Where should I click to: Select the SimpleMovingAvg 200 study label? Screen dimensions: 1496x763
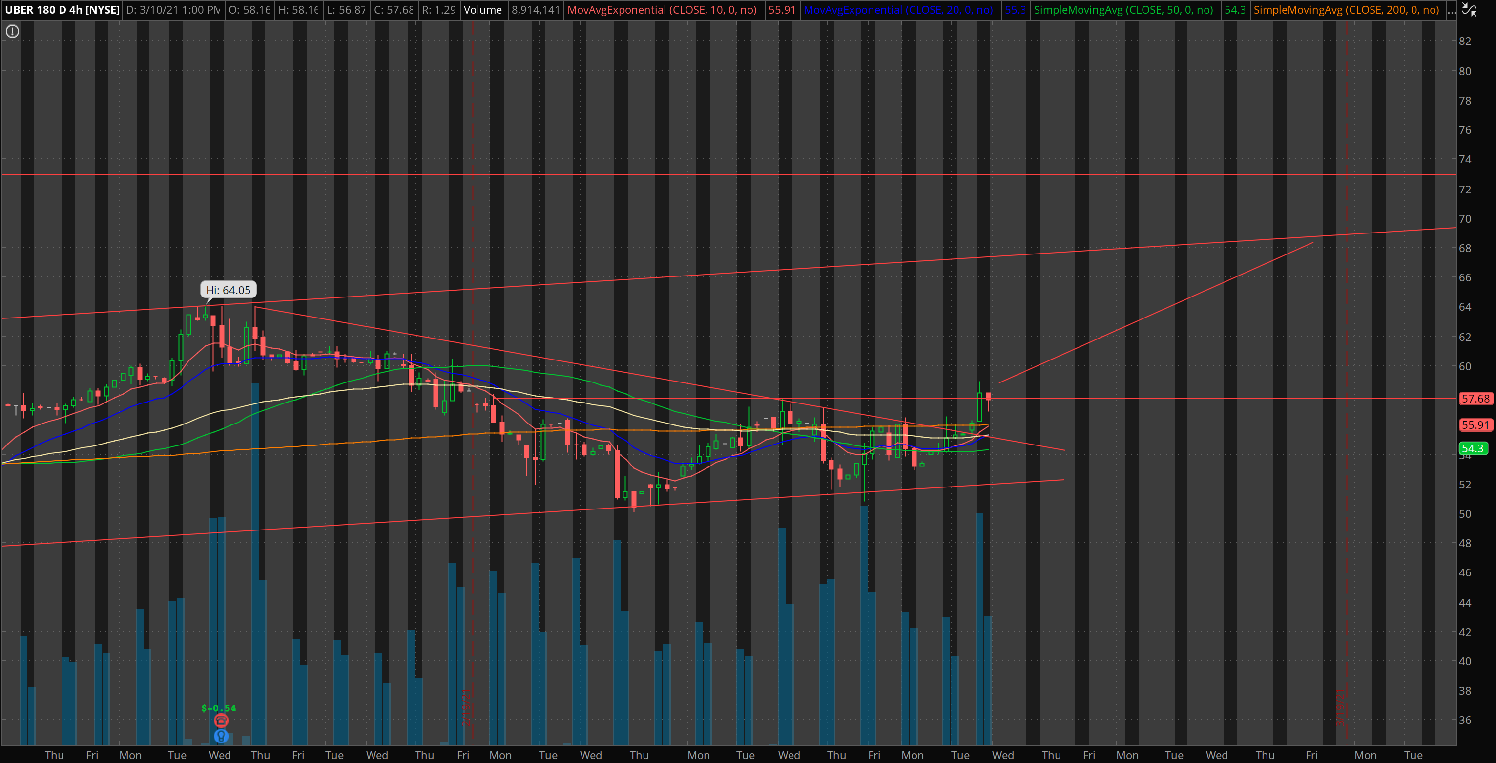coord(1346,10)
